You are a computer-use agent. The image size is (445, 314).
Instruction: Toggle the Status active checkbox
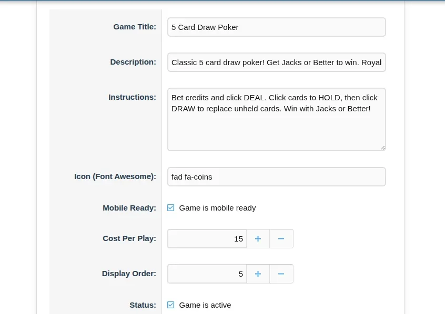coord(171,305)
